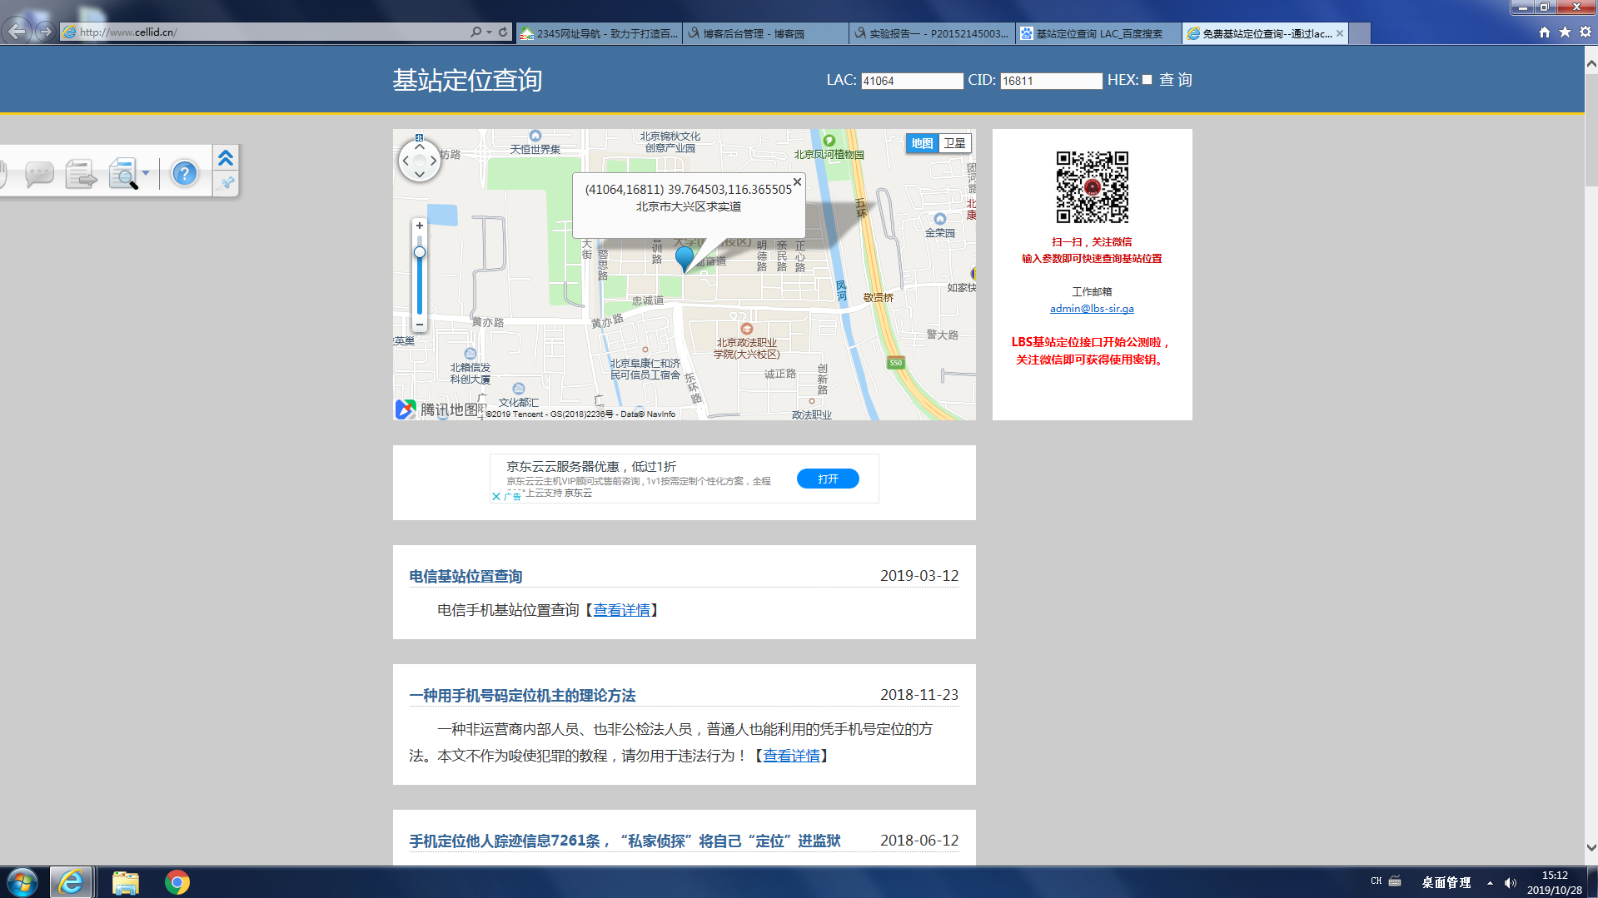Screen dimensions: 1598x898
Task: Pan the map left with the west arrow
Action: (406, 161)
